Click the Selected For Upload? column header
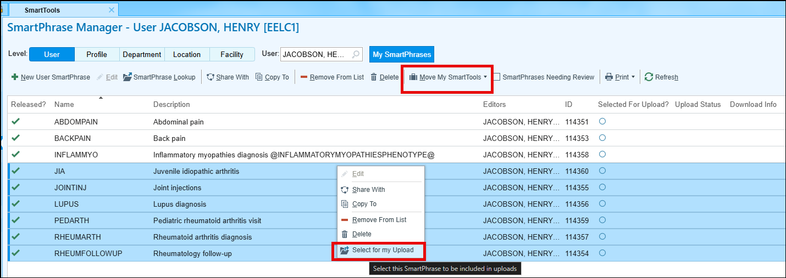Image resolution: width=786 pixels, height=278 pixels. pos(633,104)
